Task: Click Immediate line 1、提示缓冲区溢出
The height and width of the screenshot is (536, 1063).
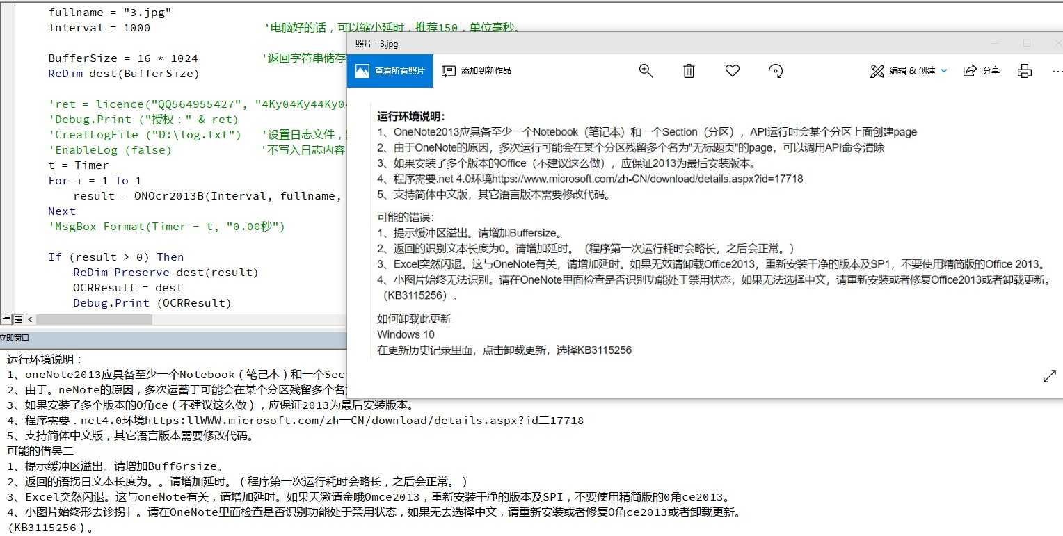Action: tap(116, 466)
